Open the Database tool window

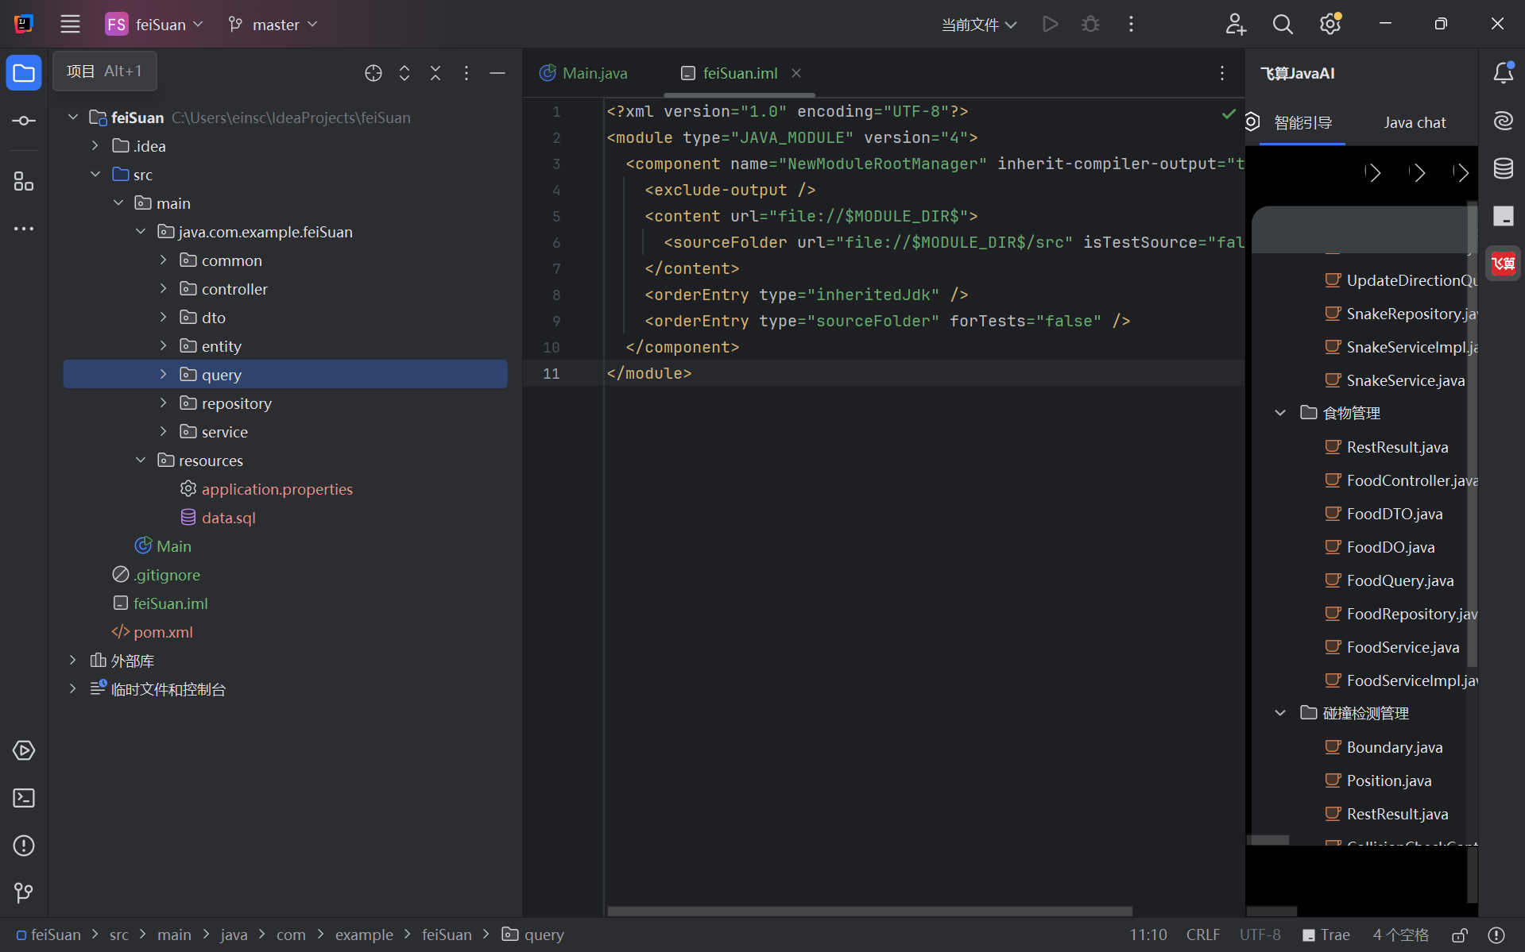tap(1503, 168)
